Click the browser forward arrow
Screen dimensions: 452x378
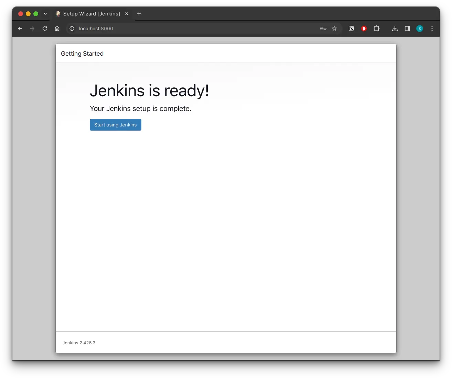(32, 29)
